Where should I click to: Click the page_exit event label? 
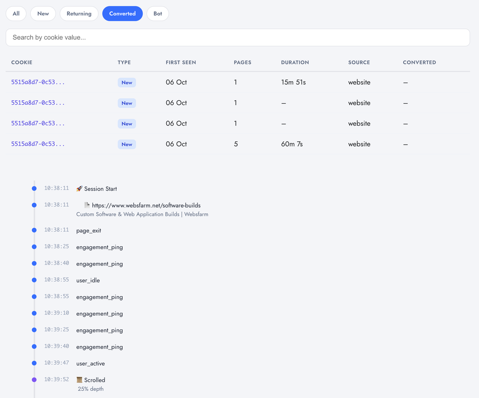(88, 231)
